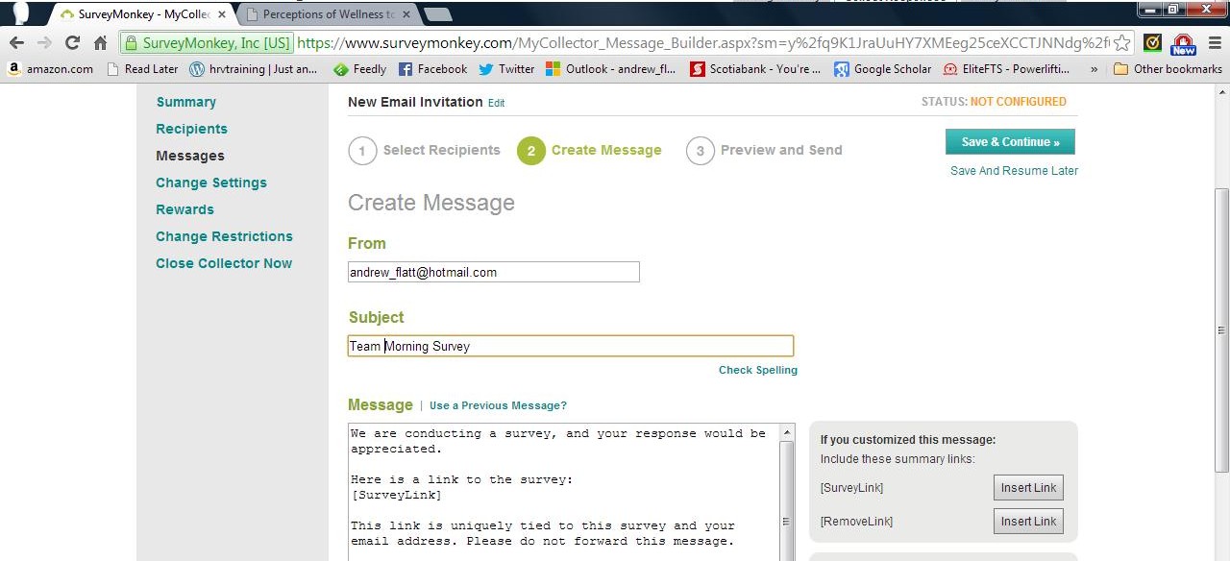Click in the Subject text field
This screenshot has width=1230, height=561.
pos(570,346)
